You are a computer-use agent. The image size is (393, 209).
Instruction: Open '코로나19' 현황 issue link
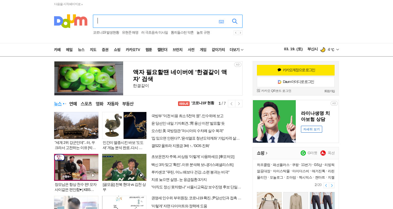[x=203, y=103]
